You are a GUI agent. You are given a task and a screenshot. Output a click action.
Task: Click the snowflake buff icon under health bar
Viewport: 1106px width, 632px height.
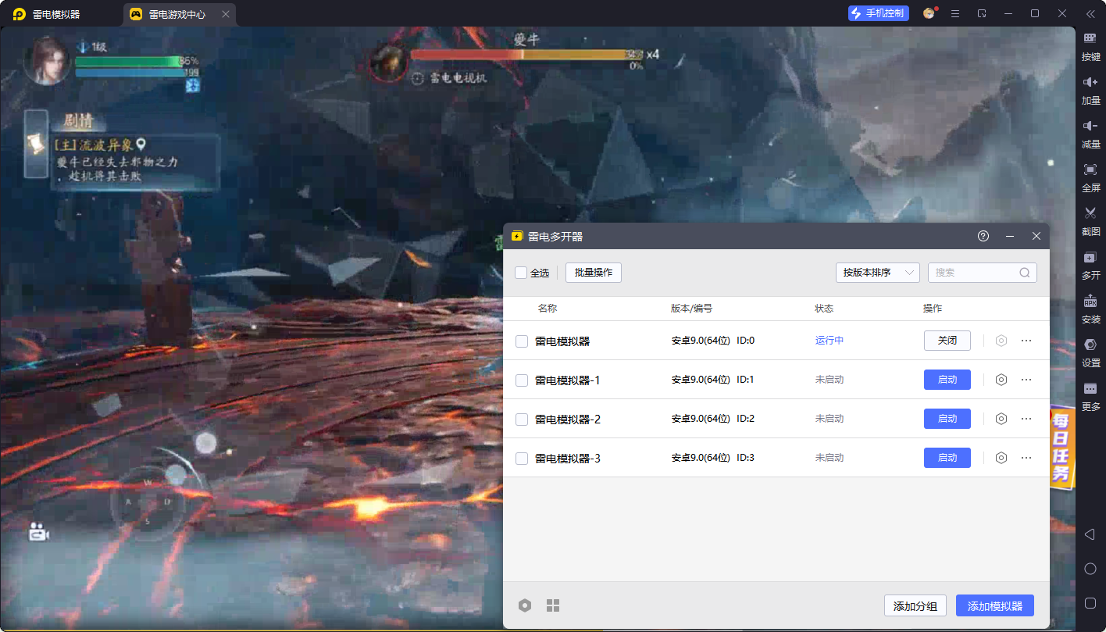[x=192, y=84]
